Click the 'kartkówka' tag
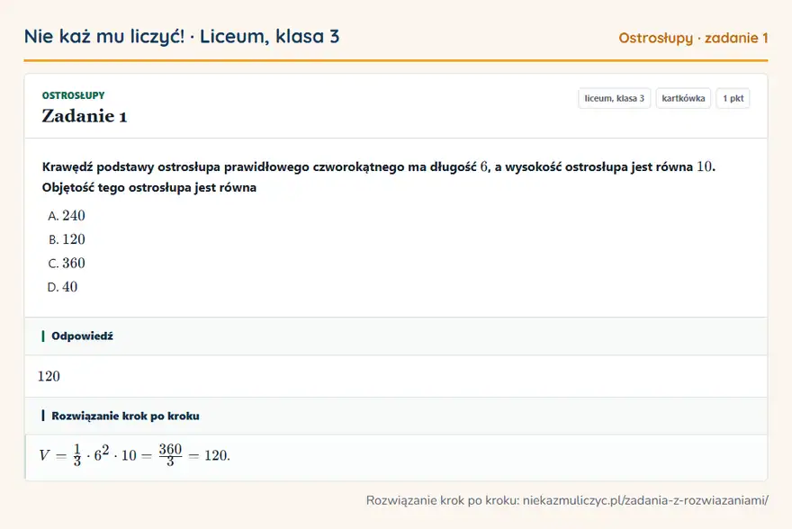792x529 pixels. 683,98
